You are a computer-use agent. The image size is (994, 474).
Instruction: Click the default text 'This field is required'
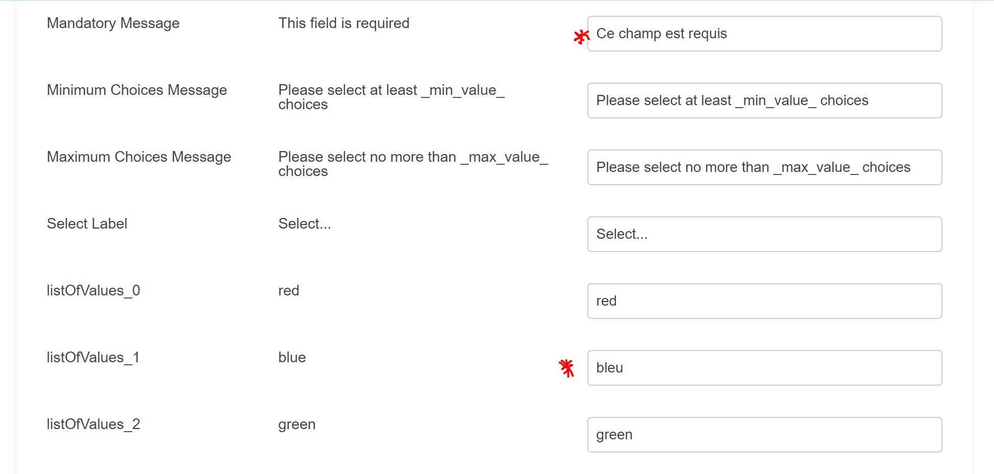pos(344,23)
